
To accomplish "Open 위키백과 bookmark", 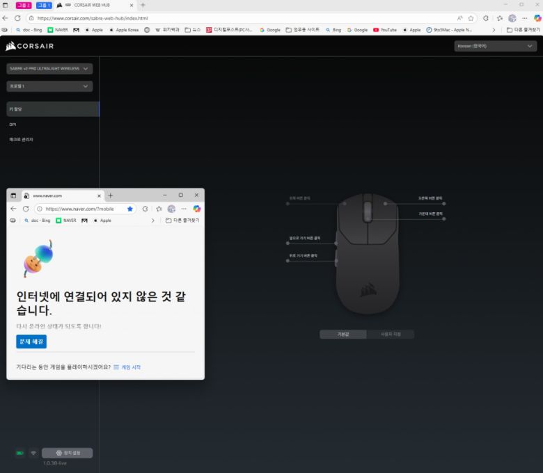I will pos(167,30).
